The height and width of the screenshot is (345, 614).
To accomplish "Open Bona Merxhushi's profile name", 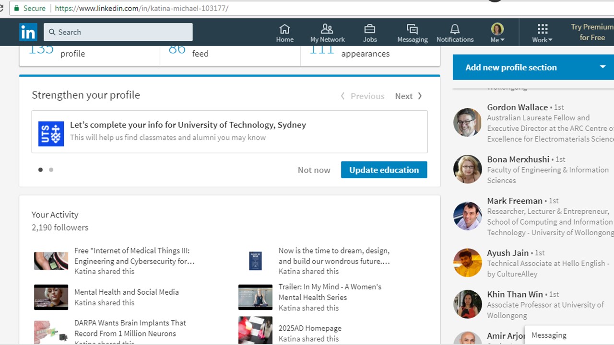I will coord(518,159).
